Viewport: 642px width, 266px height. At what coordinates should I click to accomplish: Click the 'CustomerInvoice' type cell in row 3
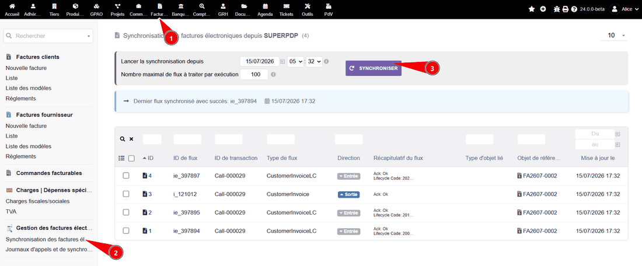288,194
